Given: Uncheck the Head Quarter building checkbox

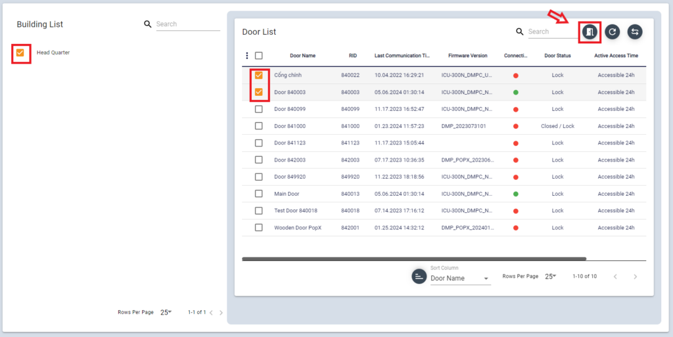Looking at the screenshot, I should coord(20,53).
